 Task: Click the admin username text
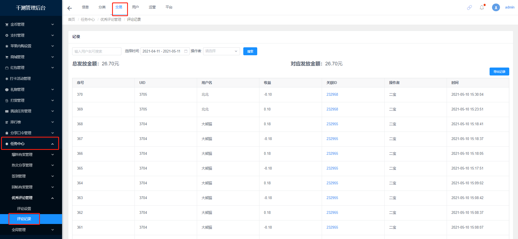click(510, 7)
